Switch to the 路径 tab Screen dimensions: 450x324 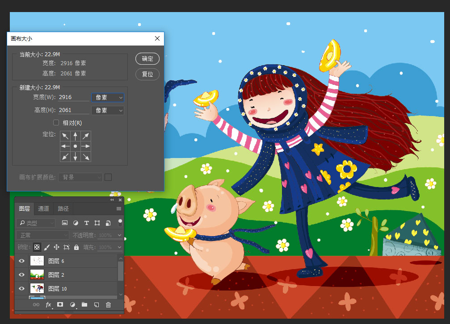pos(63,209)
